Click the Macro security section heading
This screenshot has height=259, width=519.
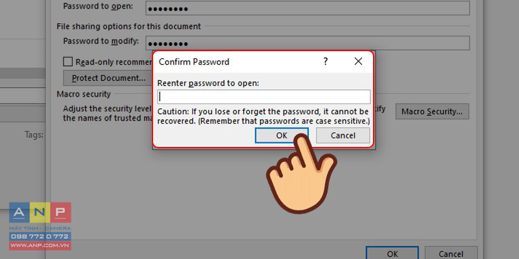tap(84, 94)
